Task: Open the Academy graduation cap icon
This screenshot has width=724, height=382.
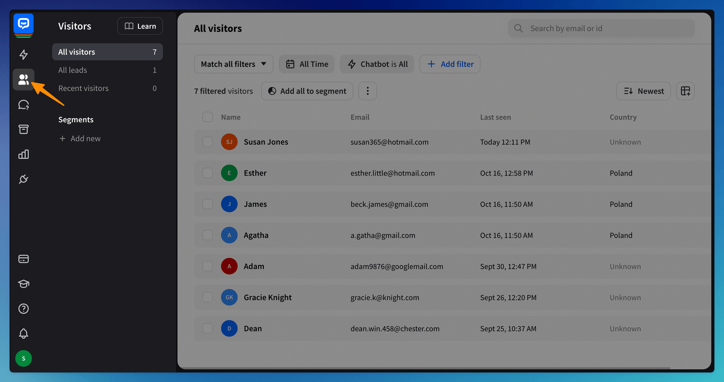Action: [x=24, y=284]
